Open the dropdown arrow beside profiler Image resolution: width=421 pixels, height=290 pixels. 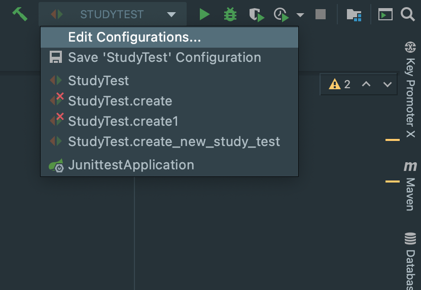coord(300,15)
